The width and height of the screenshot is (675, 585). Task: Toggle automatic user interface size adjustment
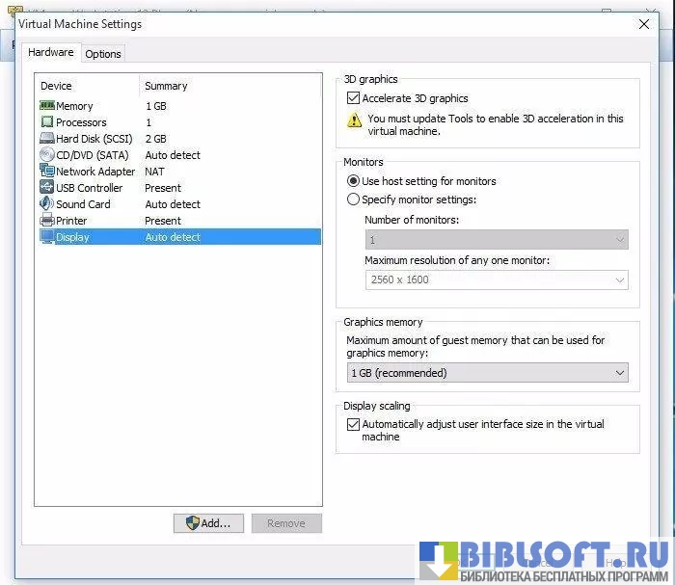pos(353,424)
